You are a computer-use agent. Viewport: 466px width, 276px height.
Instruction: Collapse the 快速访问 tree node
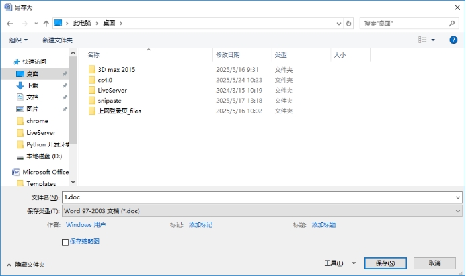click(7, 62)
